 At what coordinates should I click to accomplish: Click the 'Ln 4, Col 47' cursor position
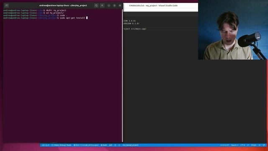tap(224, 145)
